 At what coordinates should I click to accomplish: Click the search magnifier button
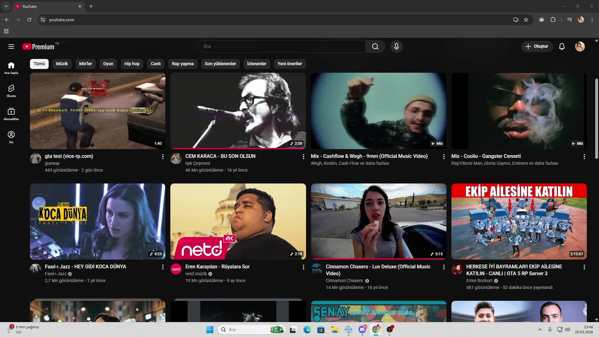coord(375,46)
